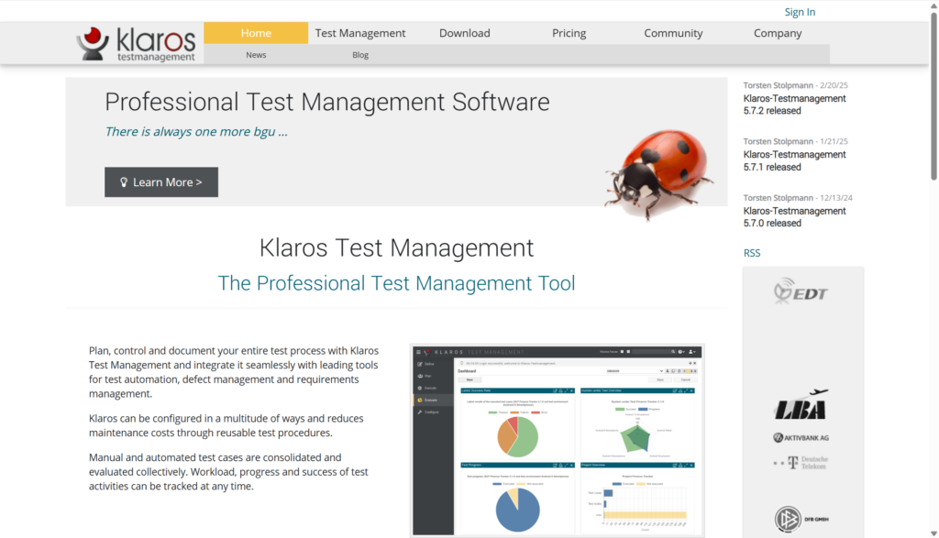Viewport: 939px width, 538px height.
Task: Click the Sign In link
Action: coord(800,12)
